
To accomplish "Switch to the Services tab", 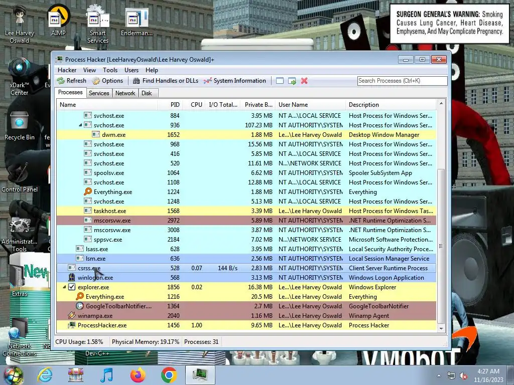I will pyautogui.click(x=99, y=93).
